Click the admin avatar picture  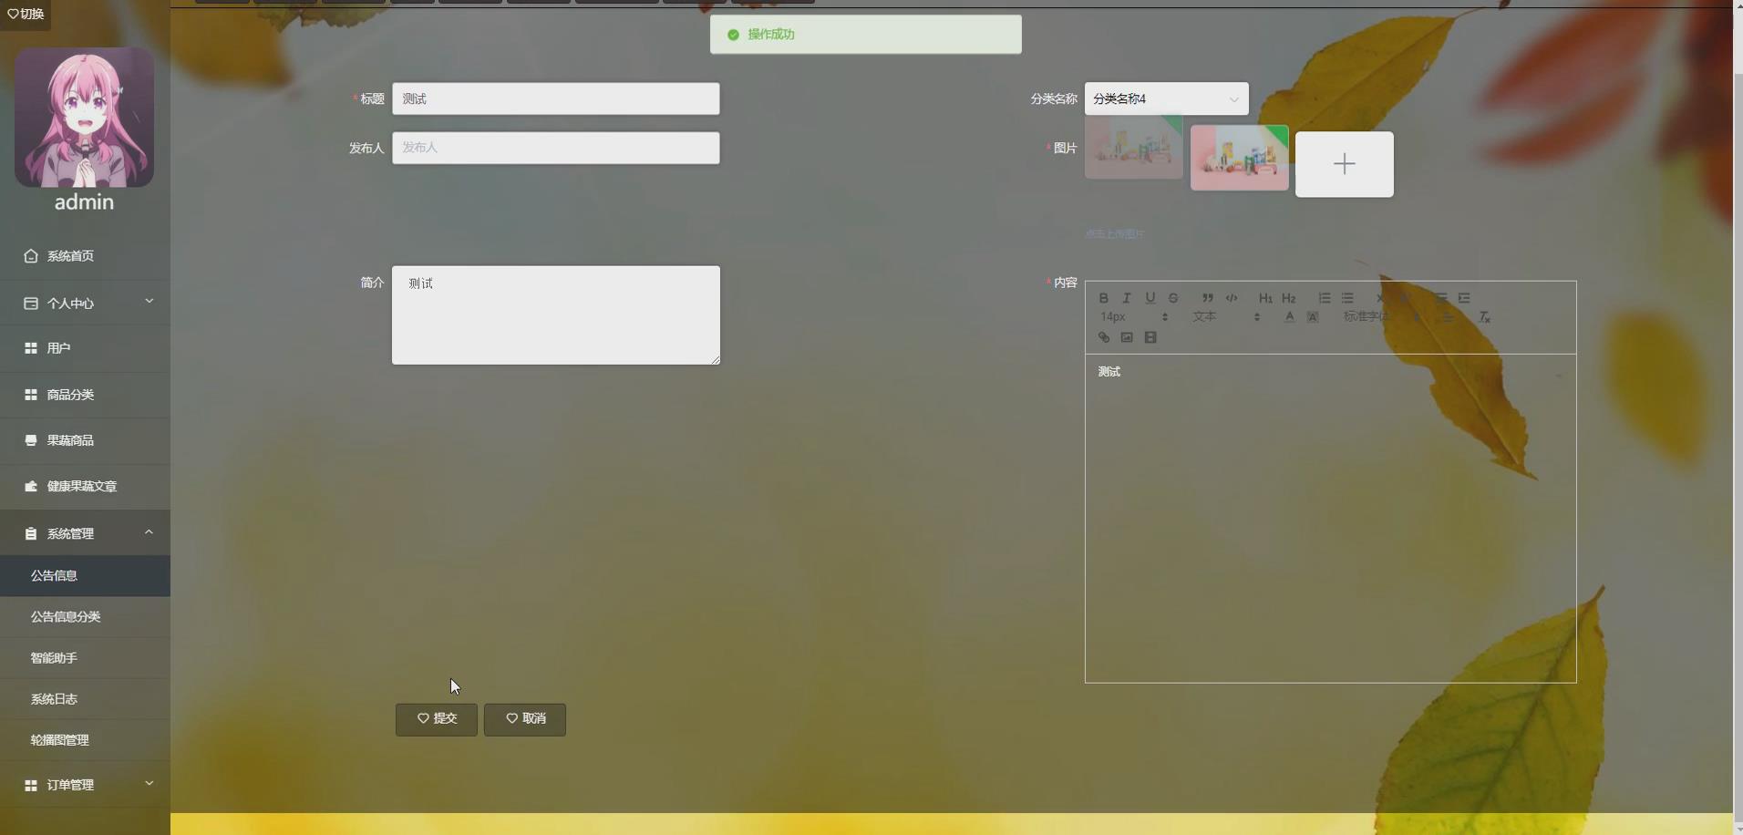[x=84, y=118]
